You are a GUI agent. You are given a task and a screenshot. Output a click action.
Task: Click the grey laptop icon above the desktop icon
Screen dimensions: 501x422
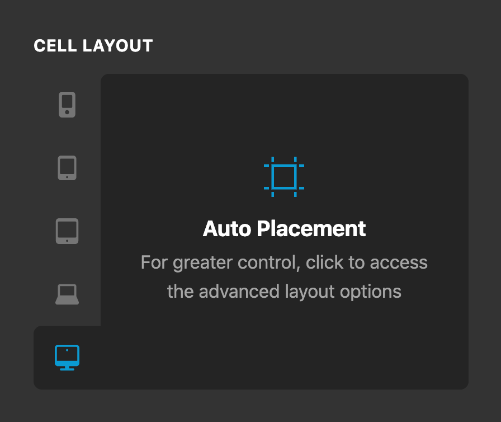[x=67, y=294]
